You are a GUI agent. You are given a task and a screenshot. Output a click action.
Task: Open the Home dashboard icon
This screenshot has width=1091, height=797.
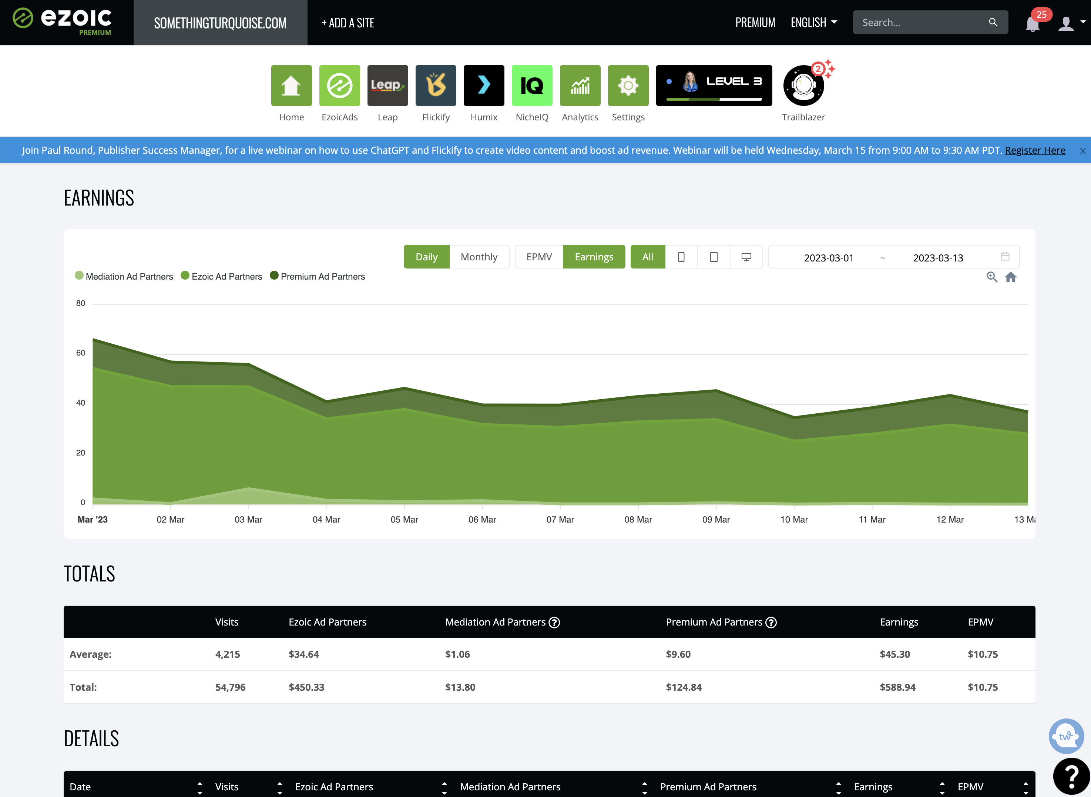pyautogui.click(x=291, y=86)
